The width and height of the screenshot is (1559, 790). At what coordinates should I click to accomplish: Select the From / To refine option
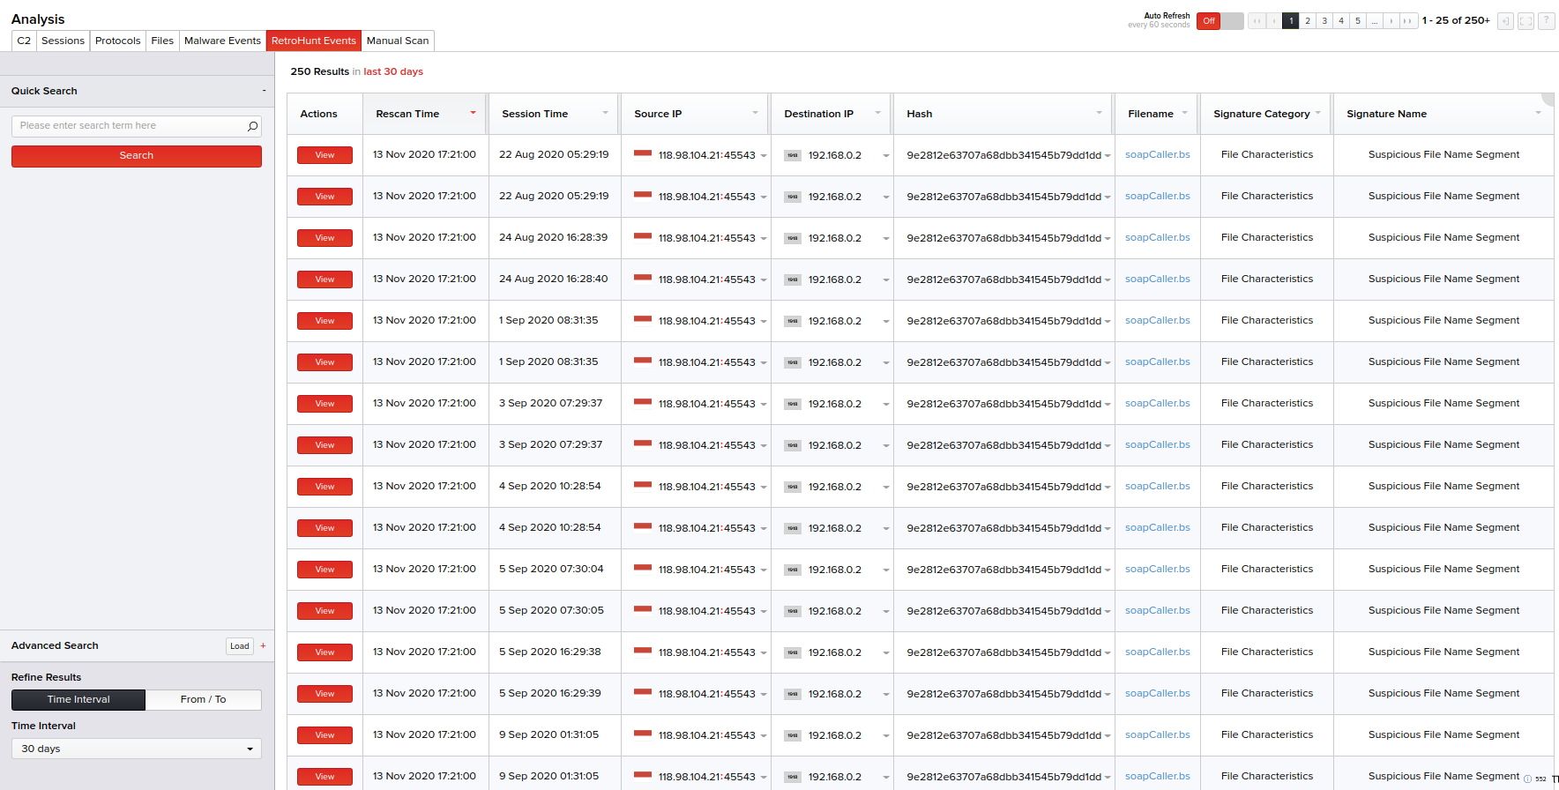203,699
